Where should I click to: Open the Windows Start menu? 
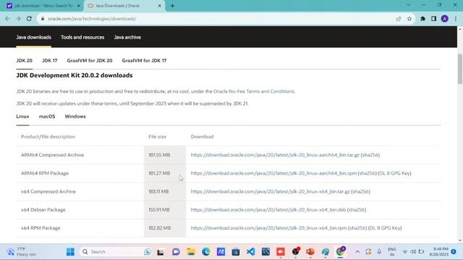pyautogui.click(x=70, y=252)
